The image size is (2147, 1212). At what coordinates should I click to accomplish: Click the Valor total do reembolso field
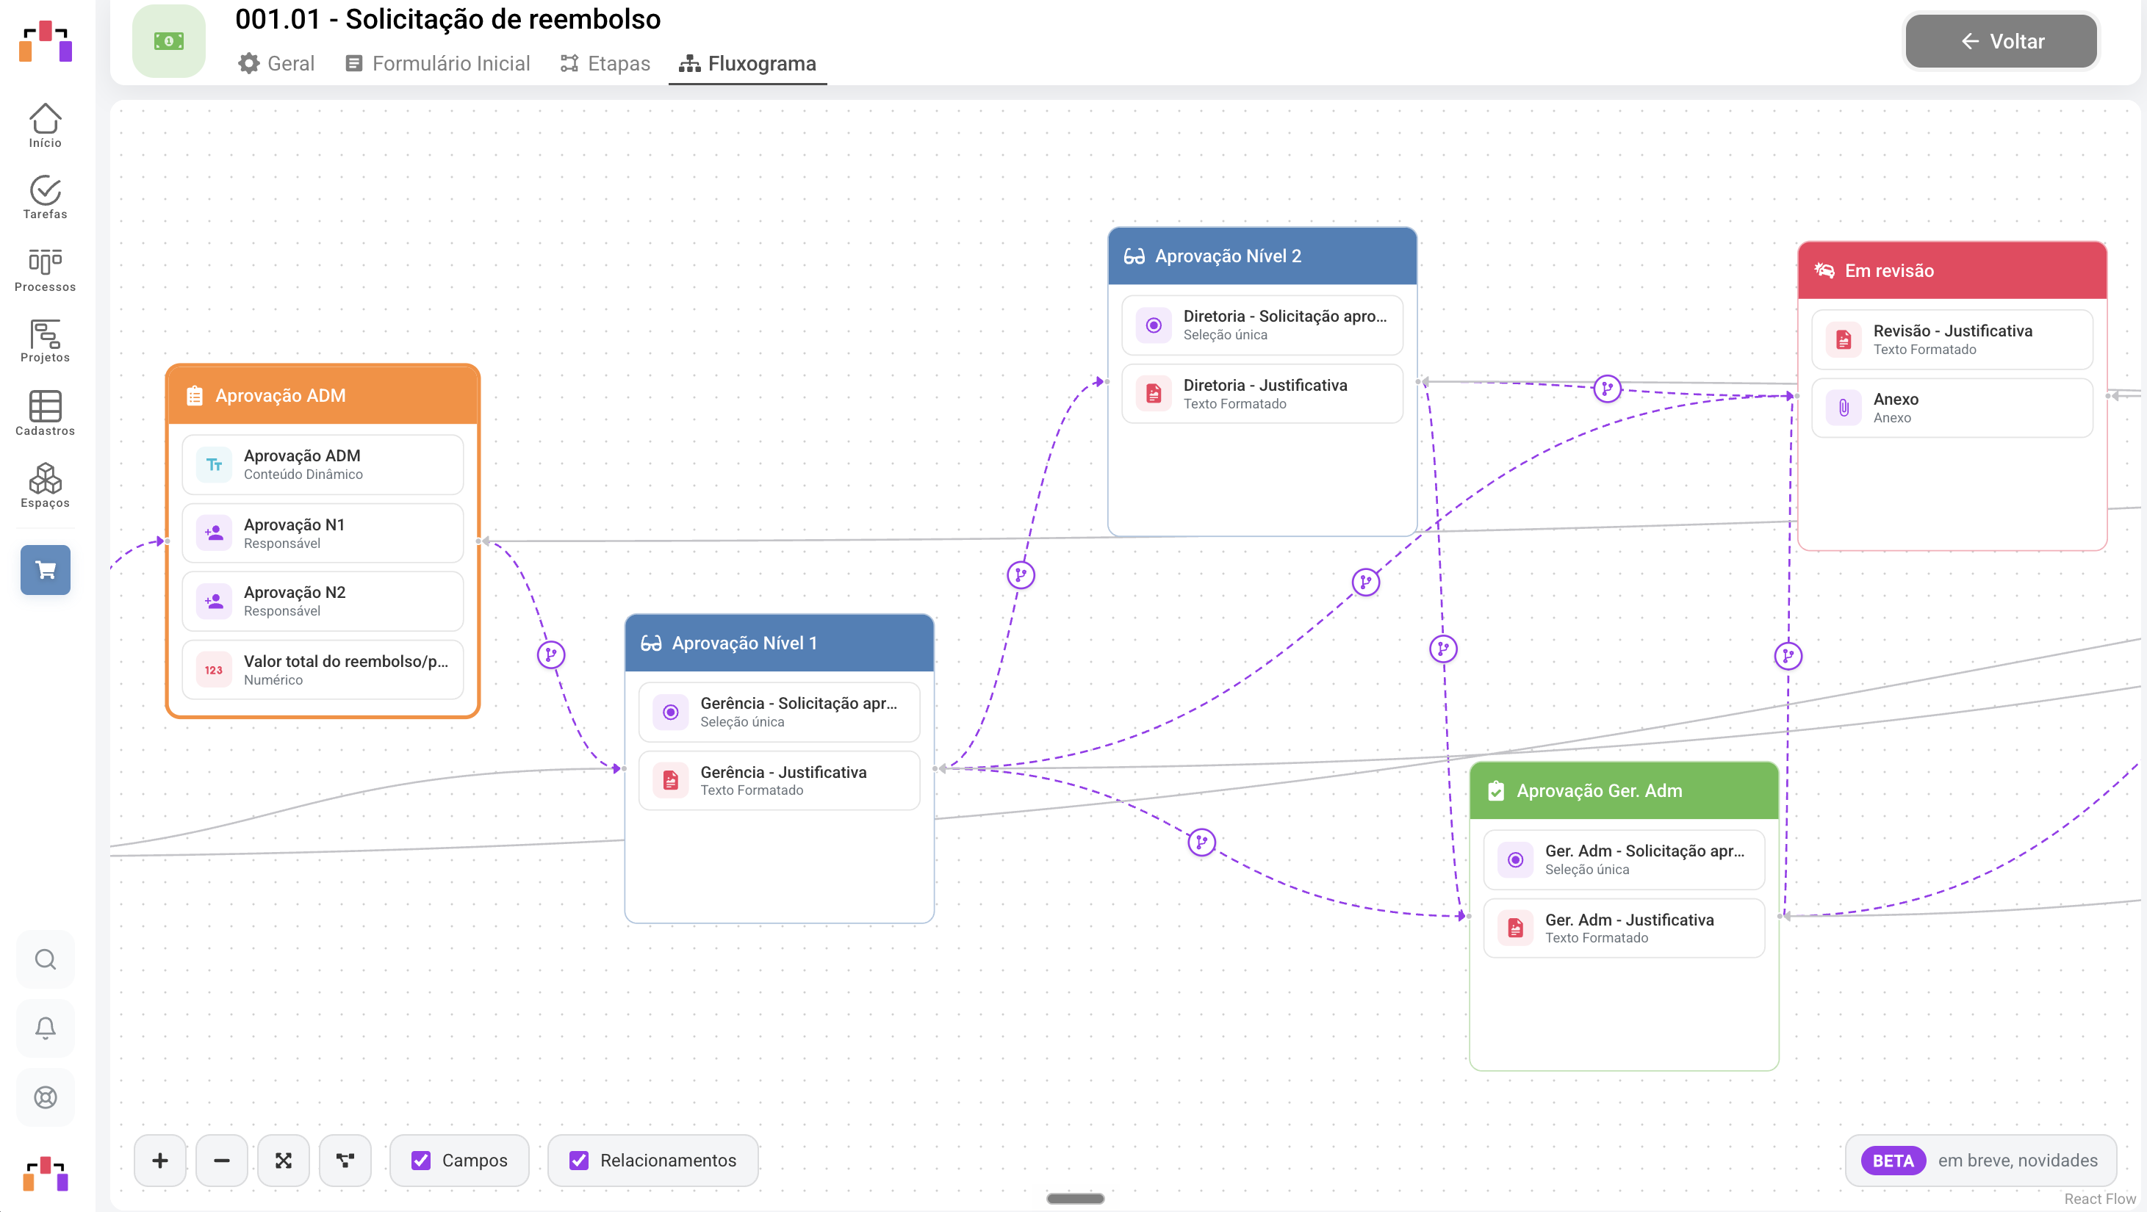323,670
